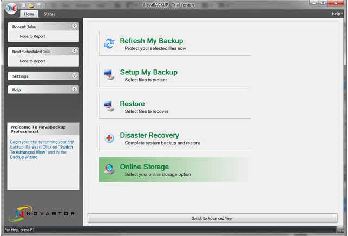Screen dimensions: 348x236
Task: Click the new document quick-access icon
Action: click(x=24, y=5)
